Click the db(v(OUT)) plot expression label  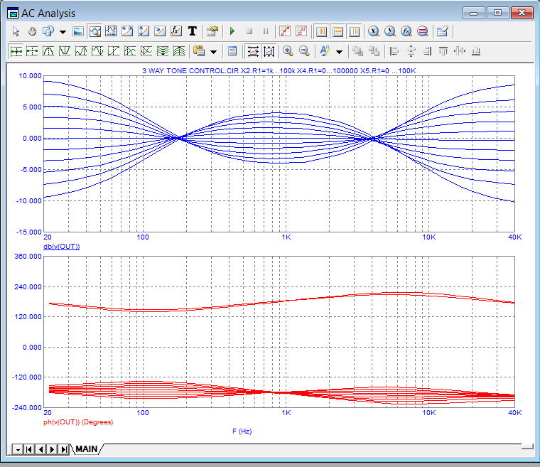click(62, 247)
